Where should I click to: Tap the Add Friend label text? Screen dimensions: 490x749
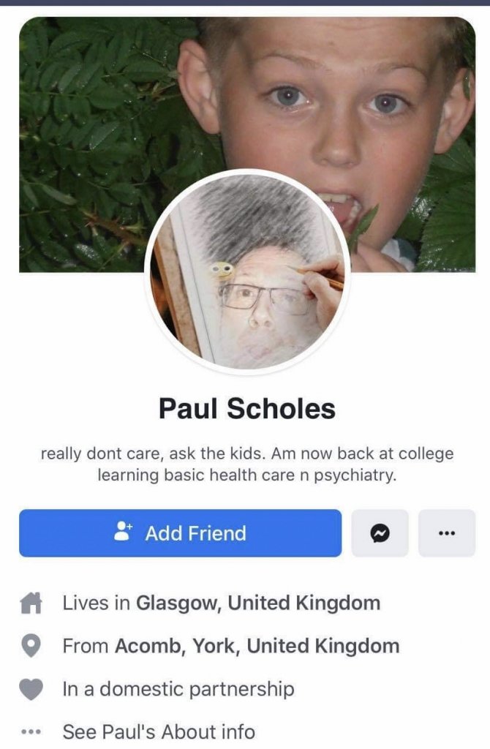click(x=196, y=533)
